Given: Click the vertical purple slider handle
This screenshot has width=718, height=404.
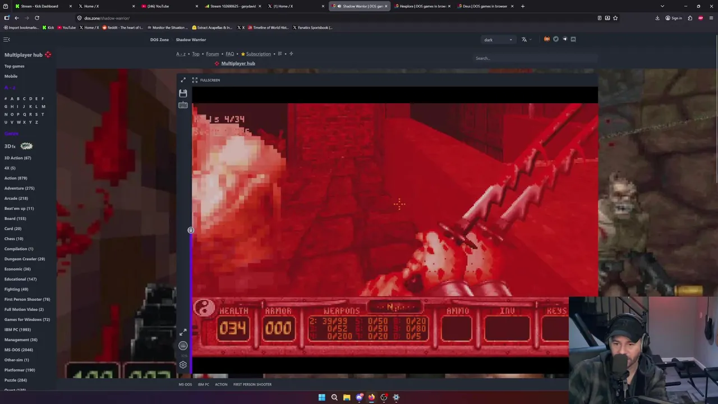Looking at the screenshot, I should click(x=191, y=230).
